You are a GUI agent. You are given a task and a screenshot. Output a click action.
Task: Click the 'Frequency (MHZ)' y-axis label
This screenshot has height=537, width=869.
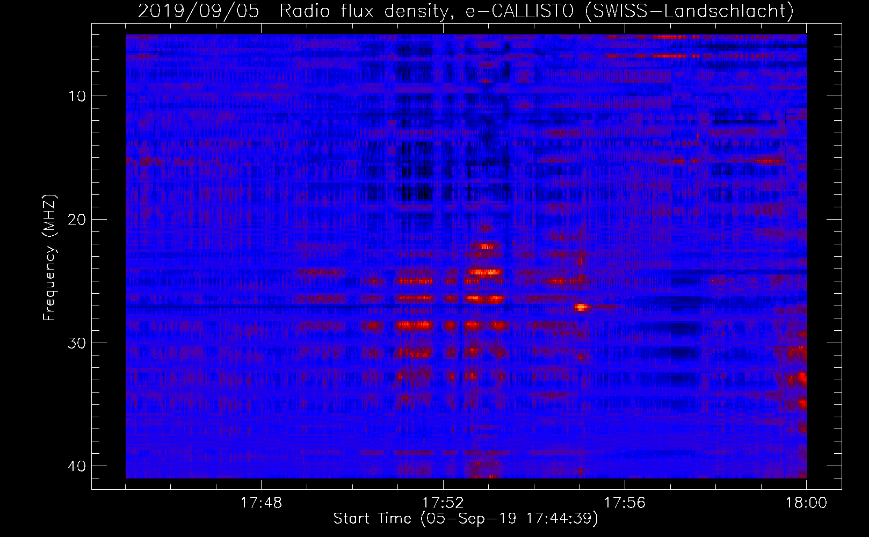click(49, 258)
